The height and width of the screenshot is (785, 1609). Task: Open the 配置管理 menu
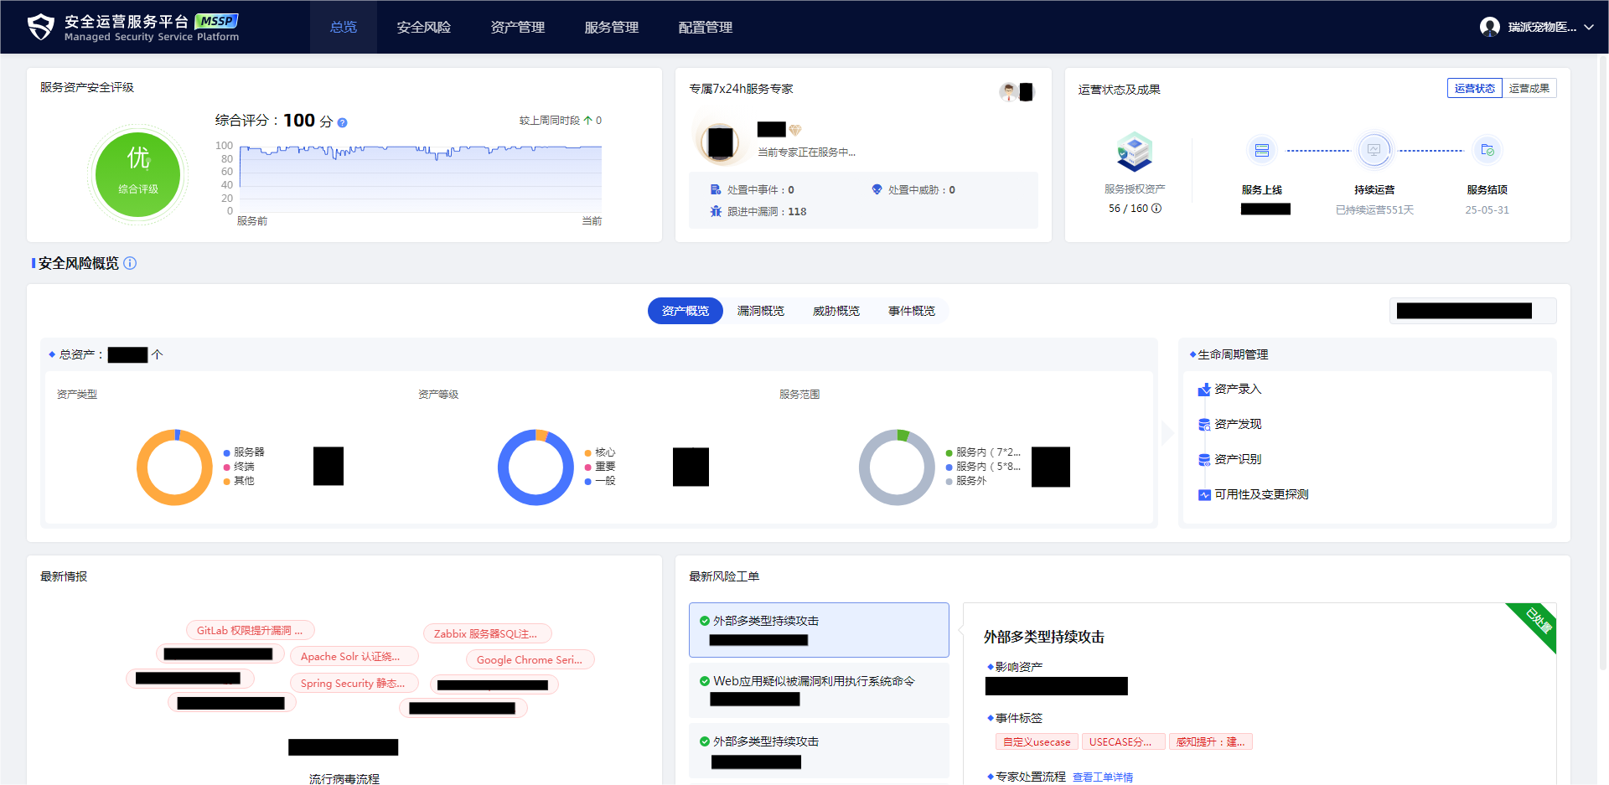(x=705, y=27)
